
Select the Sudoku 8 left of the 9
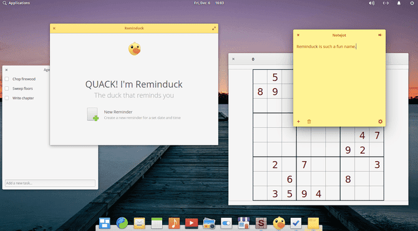tap(260, 92)
